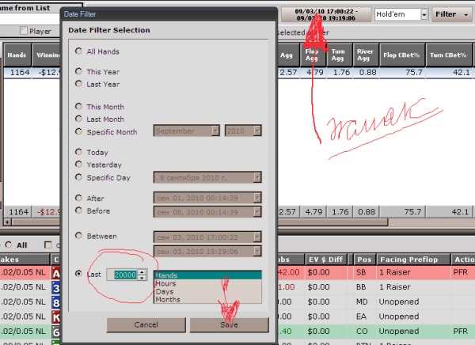This screenshot has width=475, height=345.
Task: Select the Specific Month radio button
Action: (78, 131)
